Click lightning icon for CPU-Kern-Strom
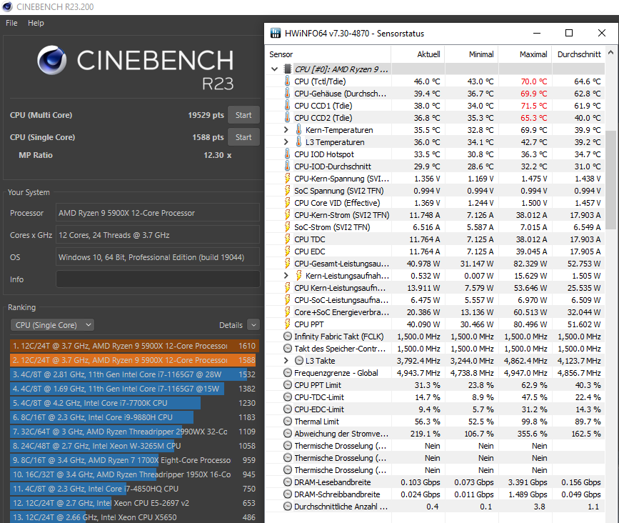The height and width of the screenshot is (523, 619). coord(288,215)
